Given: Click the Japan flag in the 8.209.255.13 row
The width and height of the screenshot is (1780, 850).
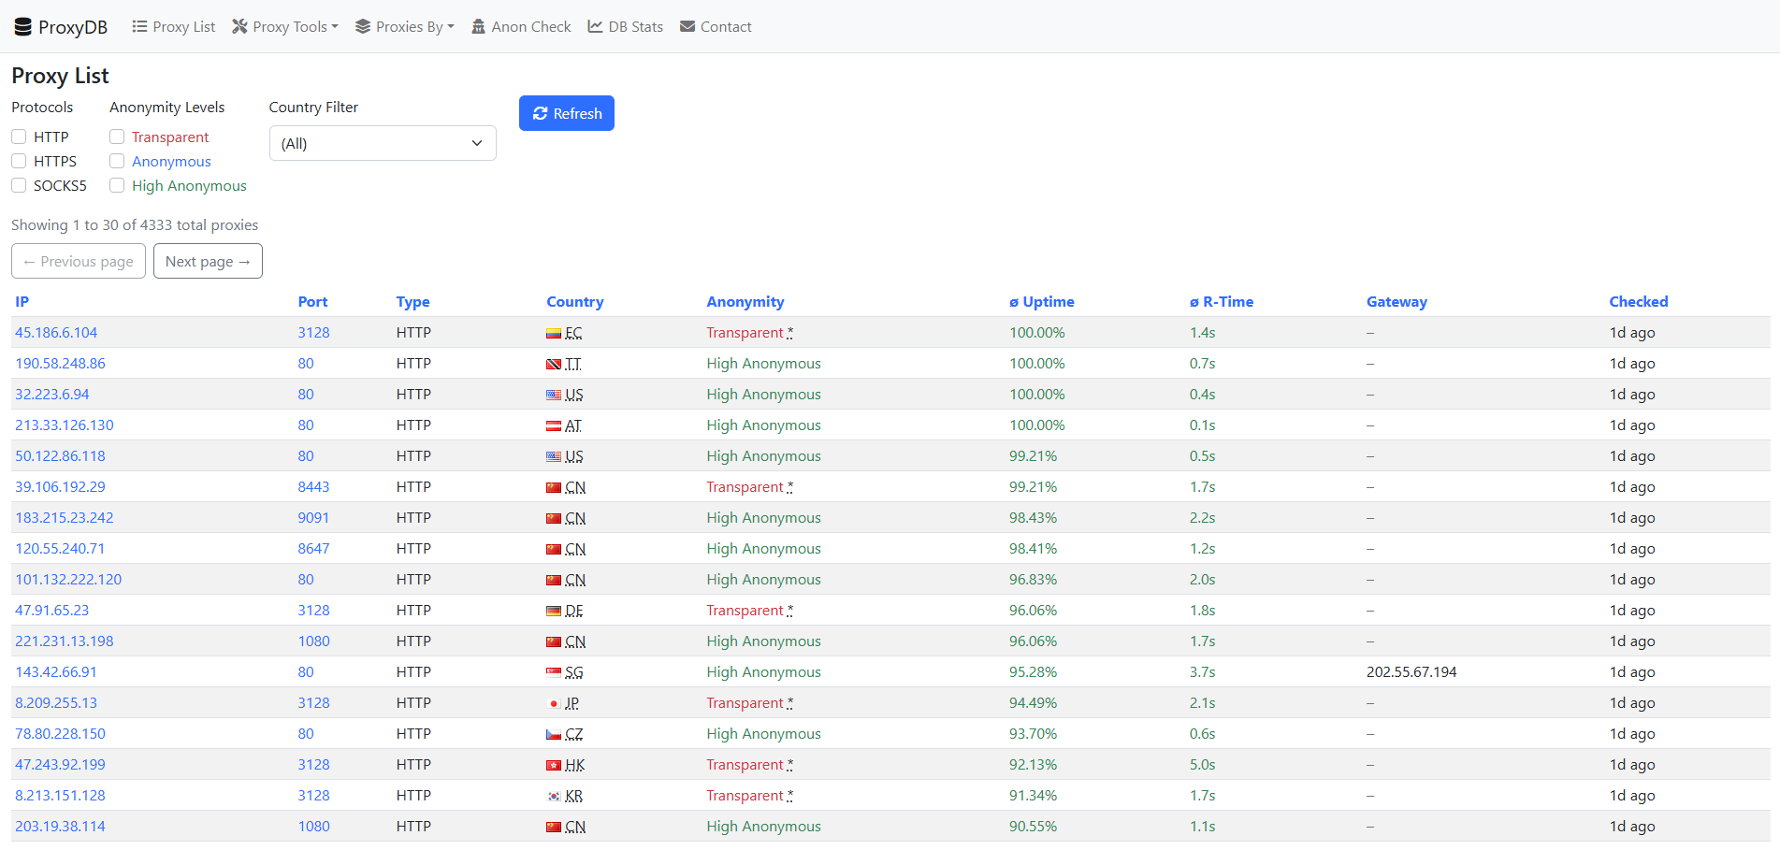Looking at the screenshot, I should tap(554, 703).
